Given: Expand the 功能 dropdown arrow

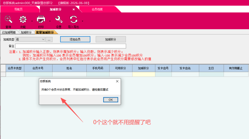Looking at the screenshot, I should click(32, 21).
